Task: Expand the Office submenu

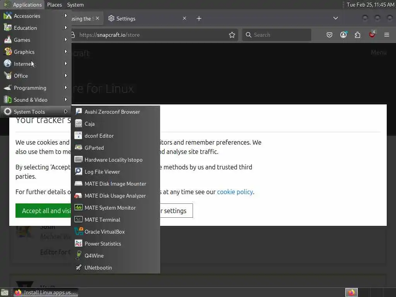Action: (36, 76)
